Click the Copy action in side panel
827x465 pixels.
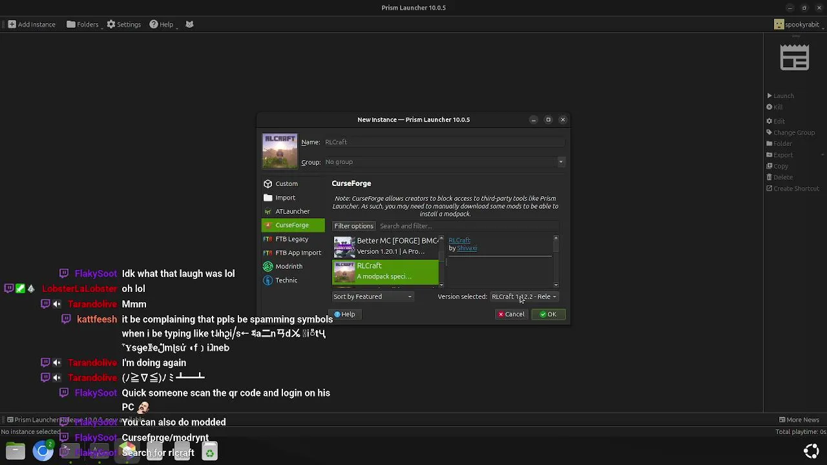pyautogui.click(x=777, y=166)
